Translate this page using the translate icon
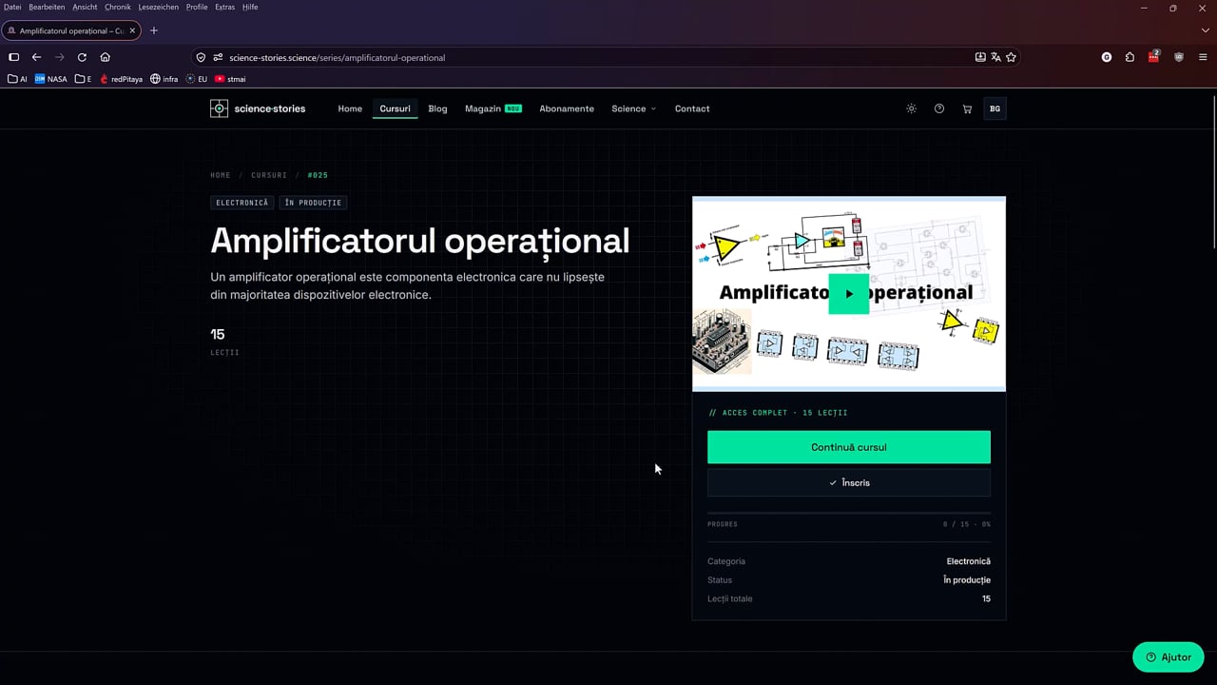The image size is (1217, 685). [995, 57]
